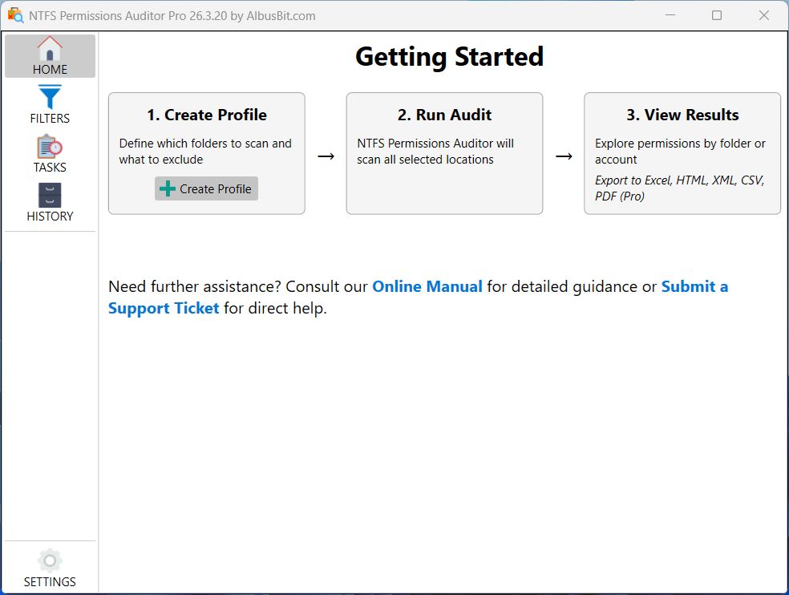Click the arrow between steps 1 and 2

(x=326, y=156)
